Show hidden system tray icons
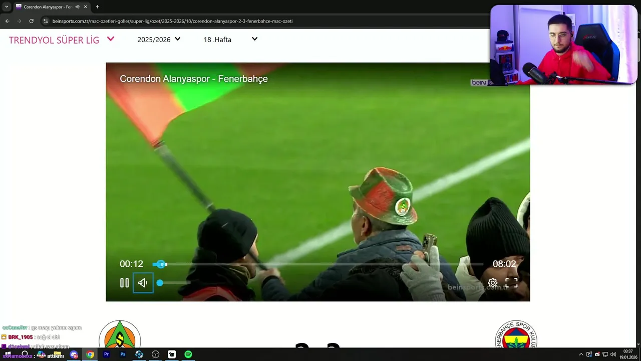The image size is (641, 361). tap(581, 354)
